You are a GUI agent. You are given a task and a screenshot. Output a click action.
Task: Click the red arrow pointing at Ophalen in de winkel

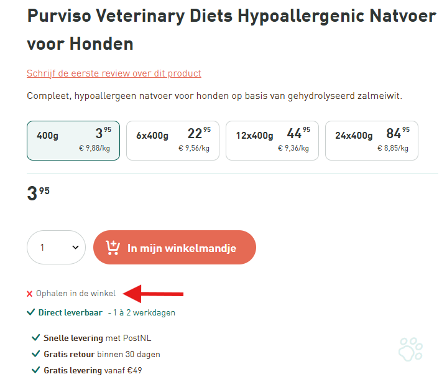coord(153,294)
